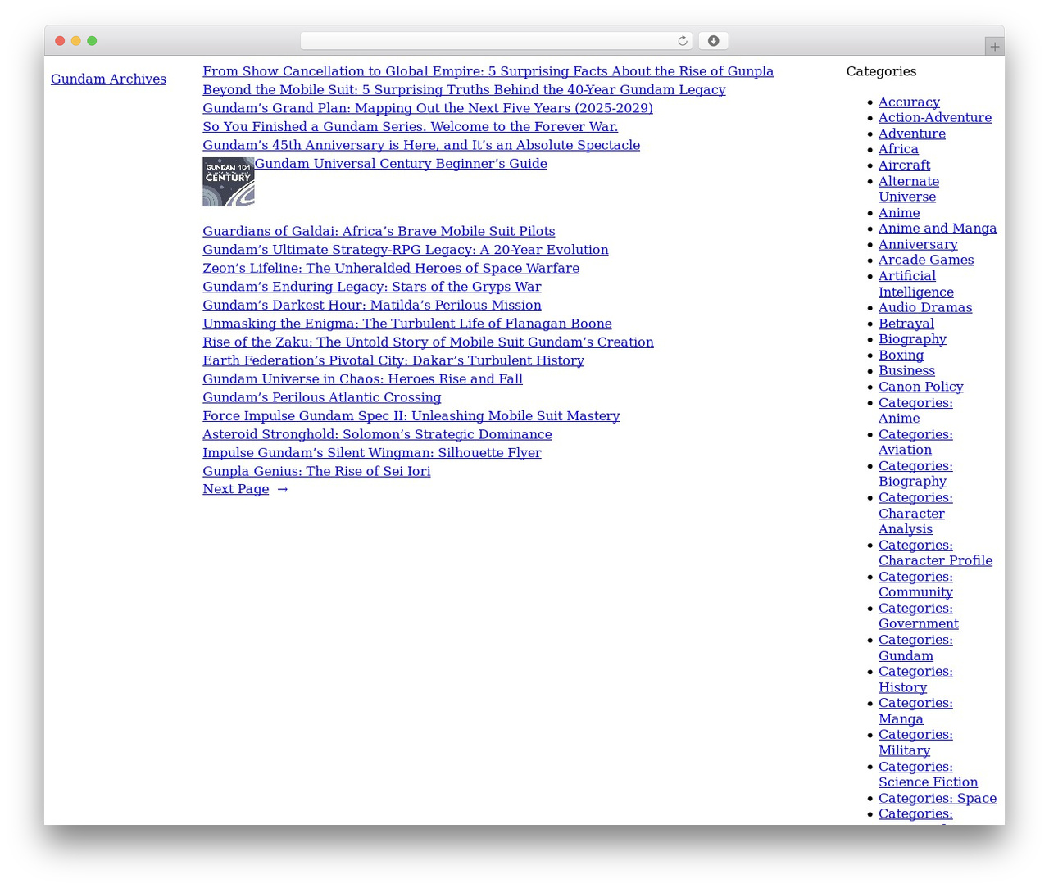Open the Gundam 101 Century thumbnail
Screen dimensions: 1049x888
[229, 182]
